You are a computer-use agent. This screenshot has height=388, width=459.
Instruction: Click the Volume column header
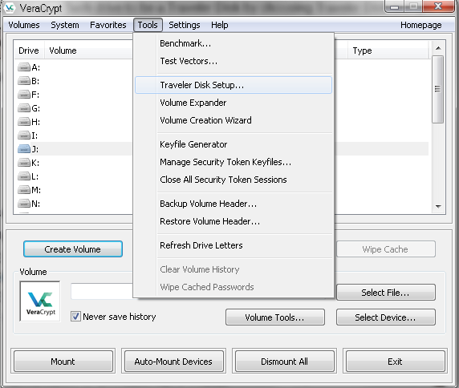pyautogui.click(x=89, y=51)
